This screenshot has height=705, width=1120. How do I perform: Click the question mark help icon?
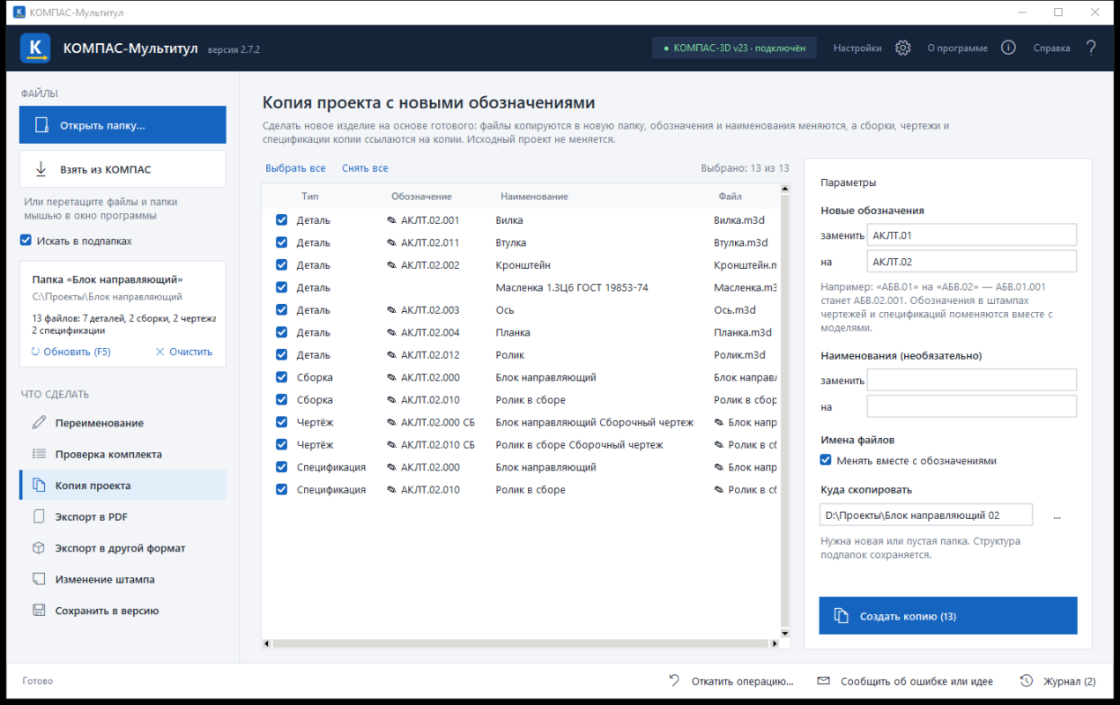1091,48
